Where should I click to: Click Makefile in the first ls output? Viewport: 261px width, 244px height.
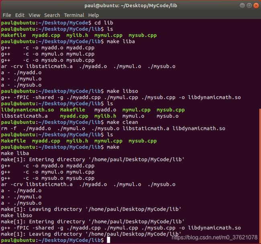coord(13,35)
